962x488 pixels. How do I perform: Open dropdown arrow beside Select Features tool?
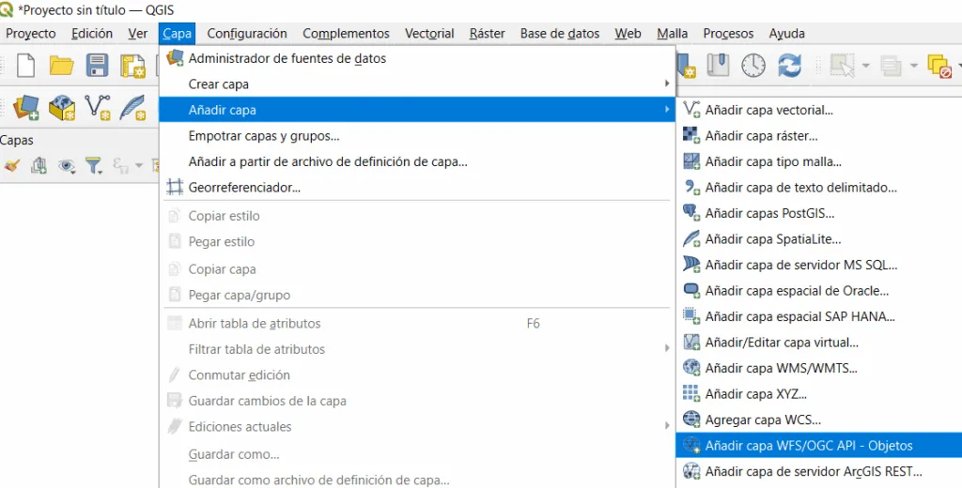865,66
